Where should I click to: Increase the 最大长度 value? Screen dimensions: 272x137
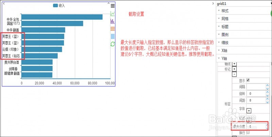[x=267, y=124]
